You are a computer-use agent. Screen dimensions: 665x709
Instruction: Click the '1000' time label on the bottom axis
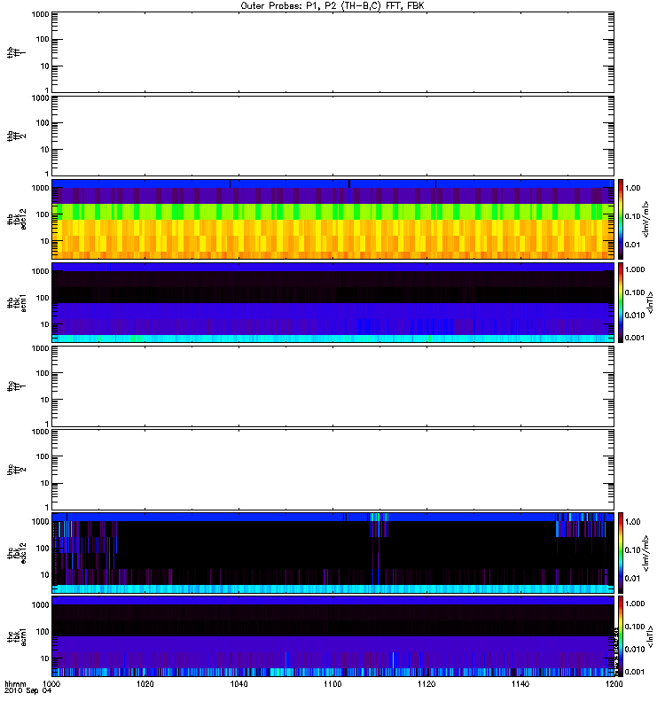point(51,683)
